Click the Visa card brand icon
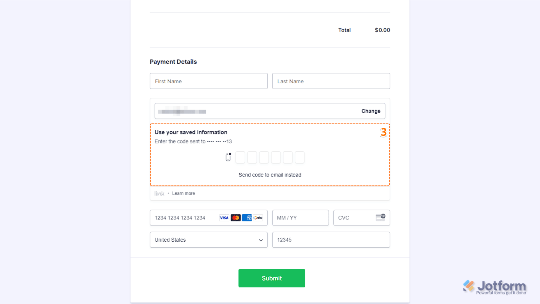This screenshot has width=540, height=304. [x=224, y=218]
